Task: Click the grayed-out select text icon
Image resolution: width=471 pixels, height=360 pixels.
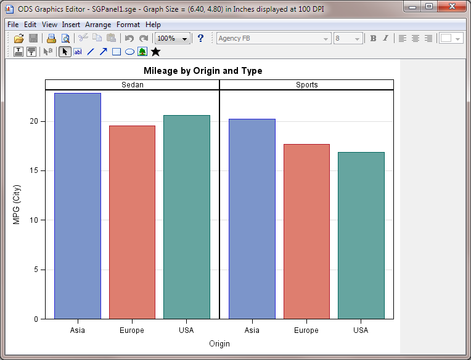Action: click(48, 52)
